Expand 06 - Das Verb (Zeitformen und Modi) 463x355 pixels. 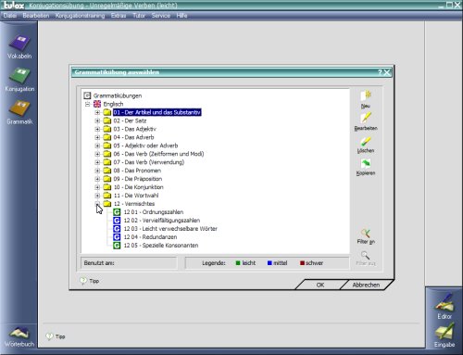pos(97,154)
